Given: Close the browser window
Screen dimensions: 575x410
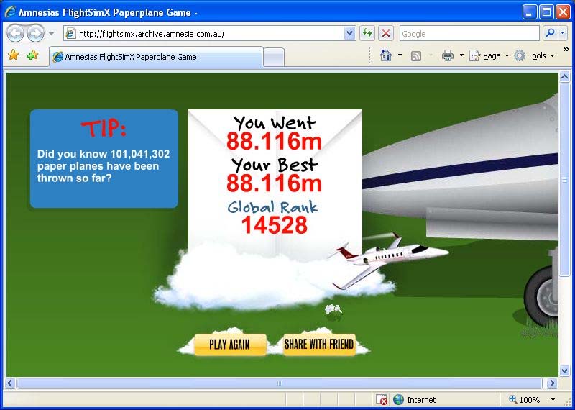Looking at the screenshot, I should click(563, 12).
